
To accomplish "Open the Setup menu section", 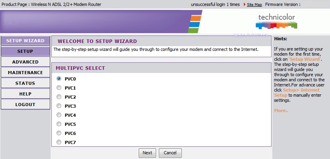I will pos(25,51).
